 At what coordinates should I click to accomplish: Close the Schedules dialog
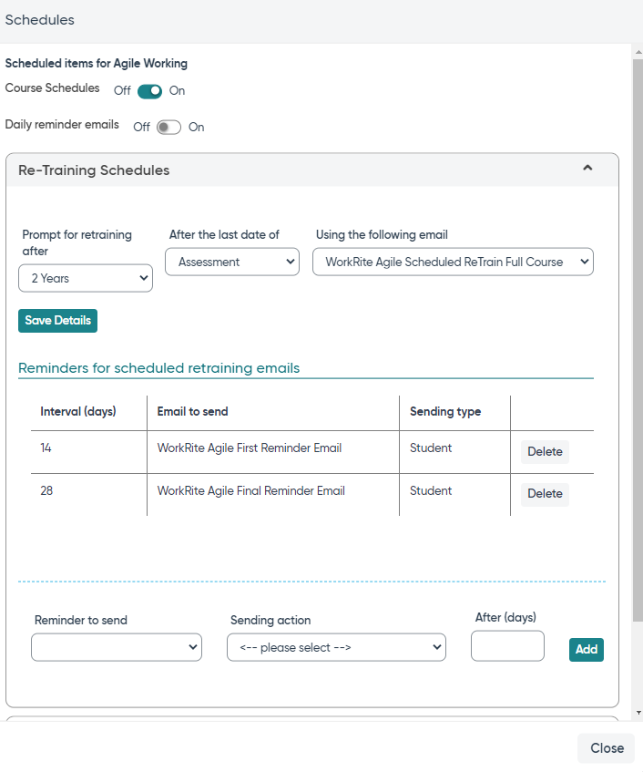[x=607, y=748]
